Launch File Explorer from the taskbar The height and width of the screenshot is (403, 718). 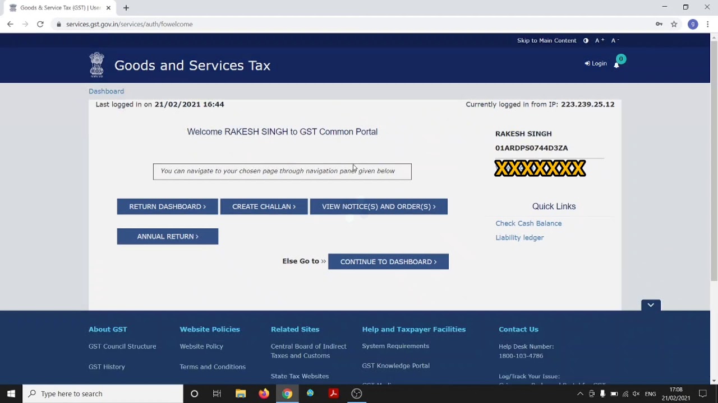[241, 393]
